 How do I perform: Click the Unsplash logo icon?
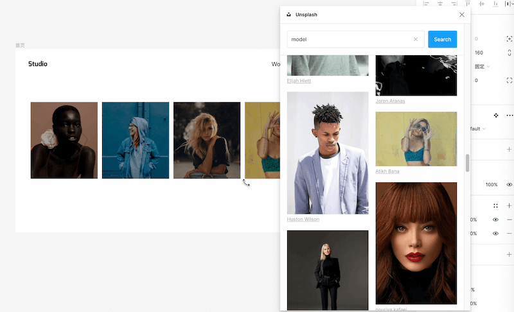(288, 15)
